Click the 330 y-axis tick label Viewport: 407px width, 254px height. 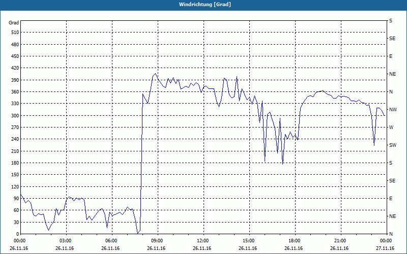(15, 104)
